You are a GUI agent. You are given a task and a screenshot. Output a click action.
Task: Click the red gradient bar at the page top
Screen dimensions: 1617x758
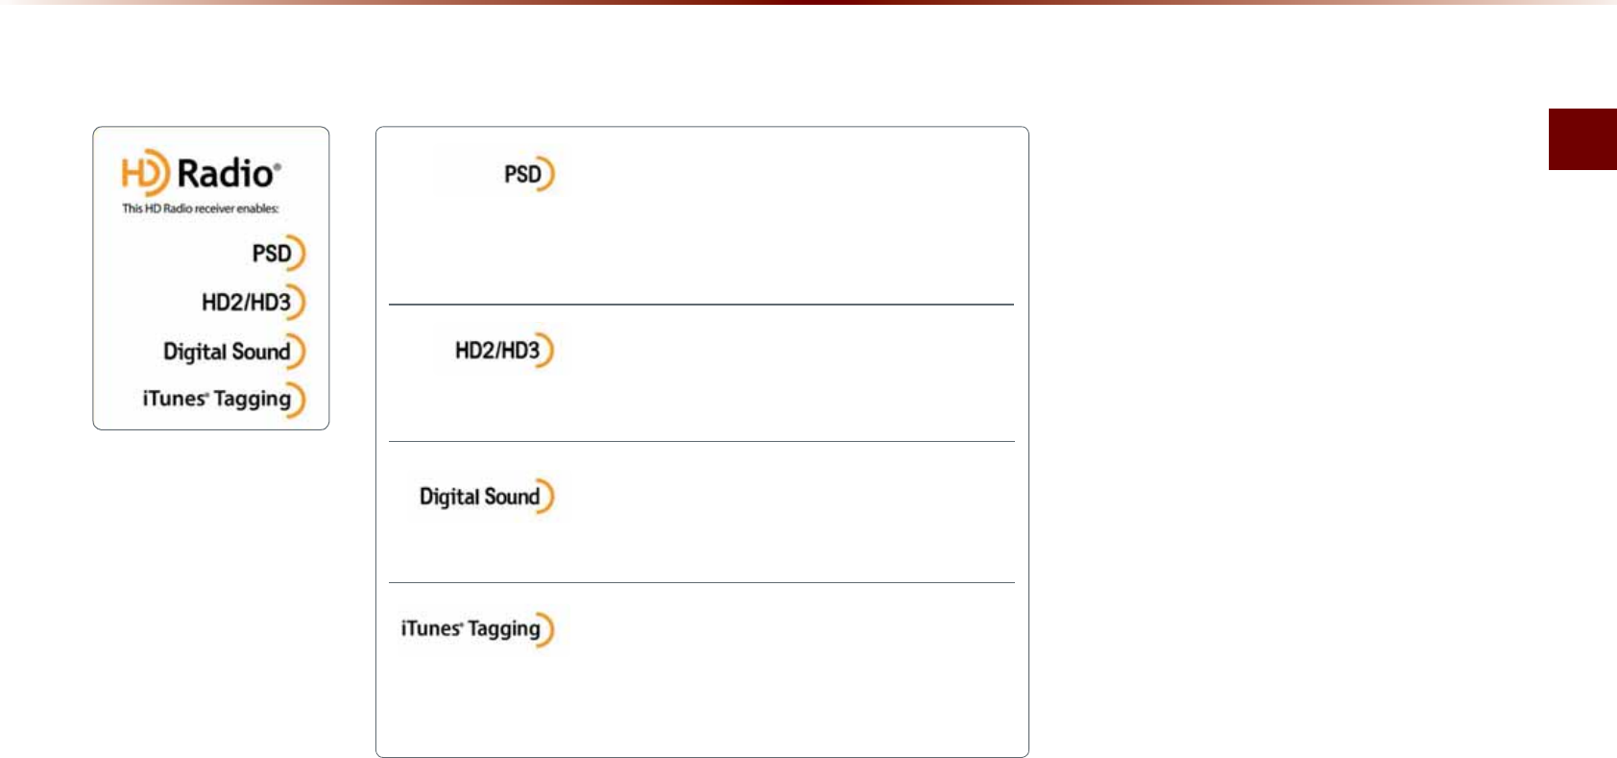coord(808,3)
